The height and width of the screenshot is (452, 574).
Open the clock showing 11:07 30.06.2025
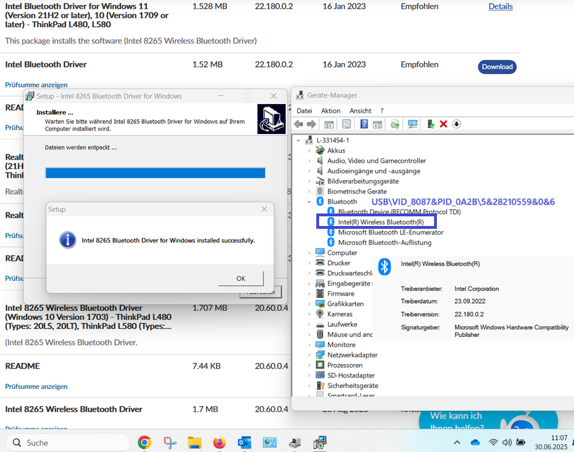click(x=551, y=442)
